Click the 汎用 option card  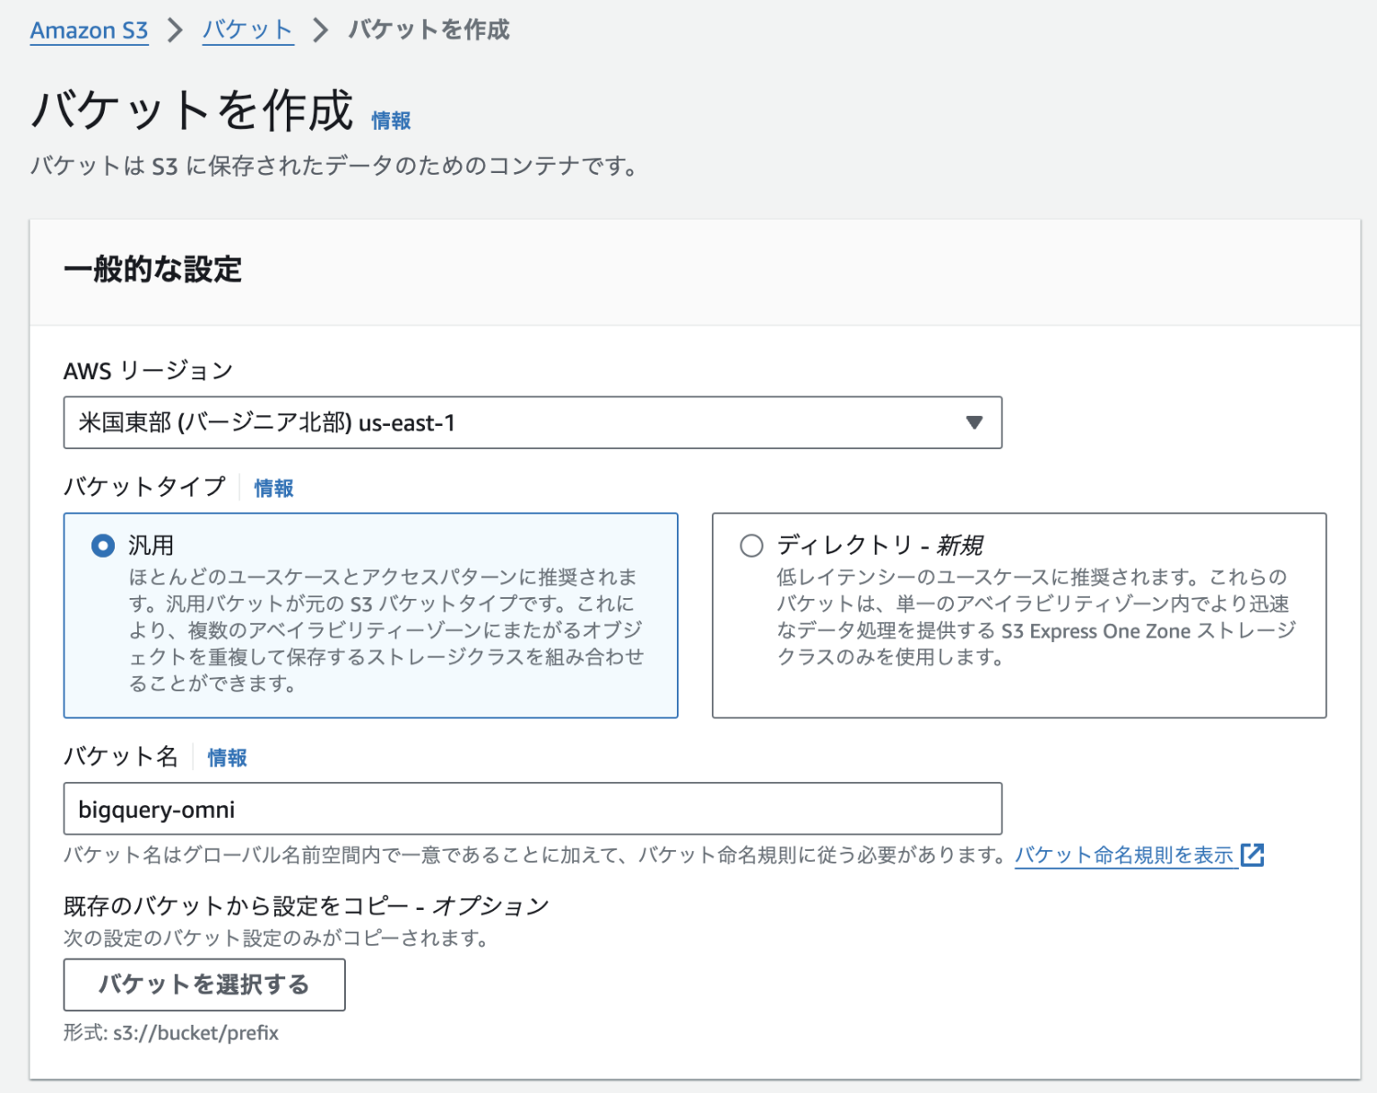(370, 615)
